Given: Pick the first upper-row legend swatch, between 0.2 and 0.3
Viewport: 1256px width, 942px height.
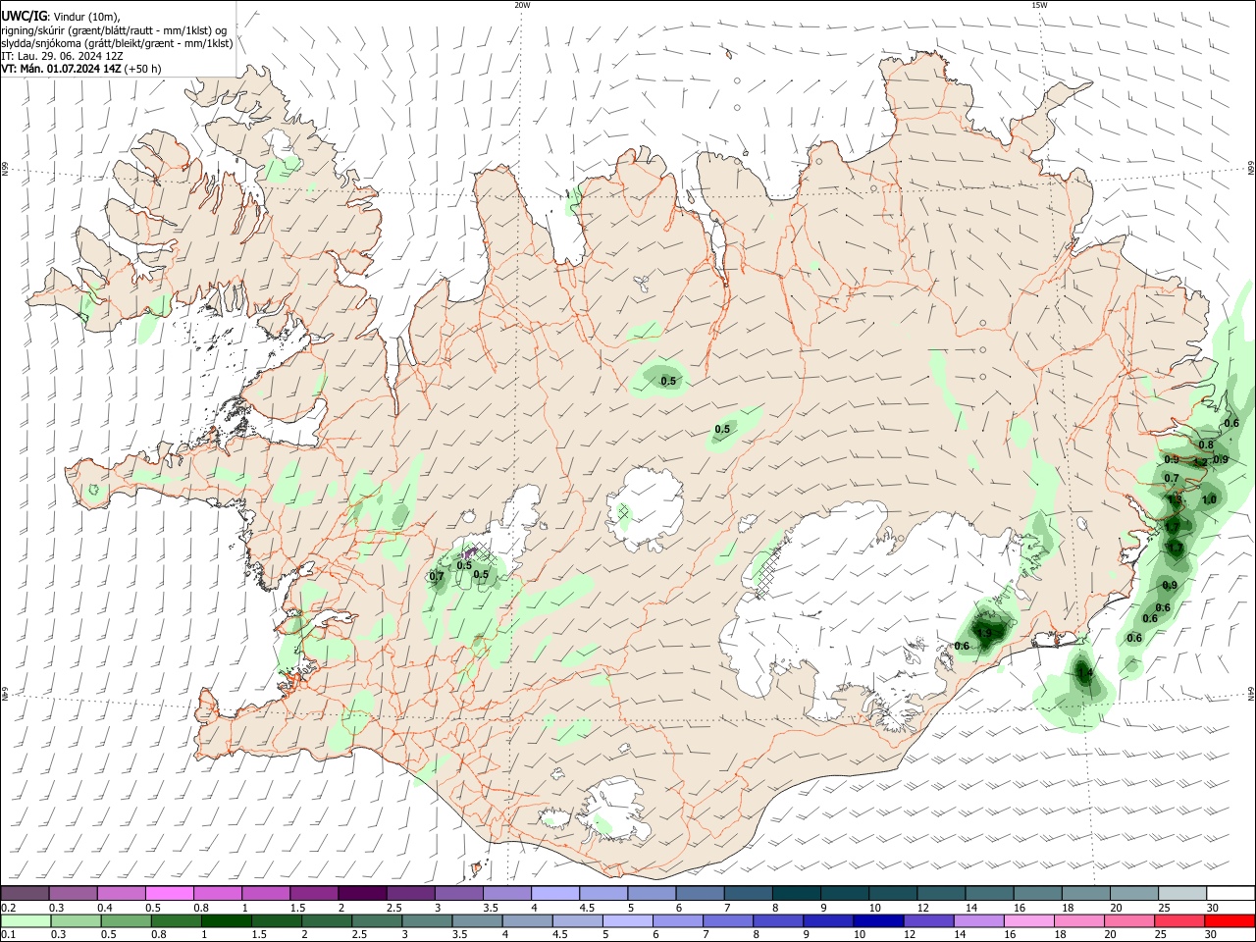Looking at the screenshot, I should [25, 893].
